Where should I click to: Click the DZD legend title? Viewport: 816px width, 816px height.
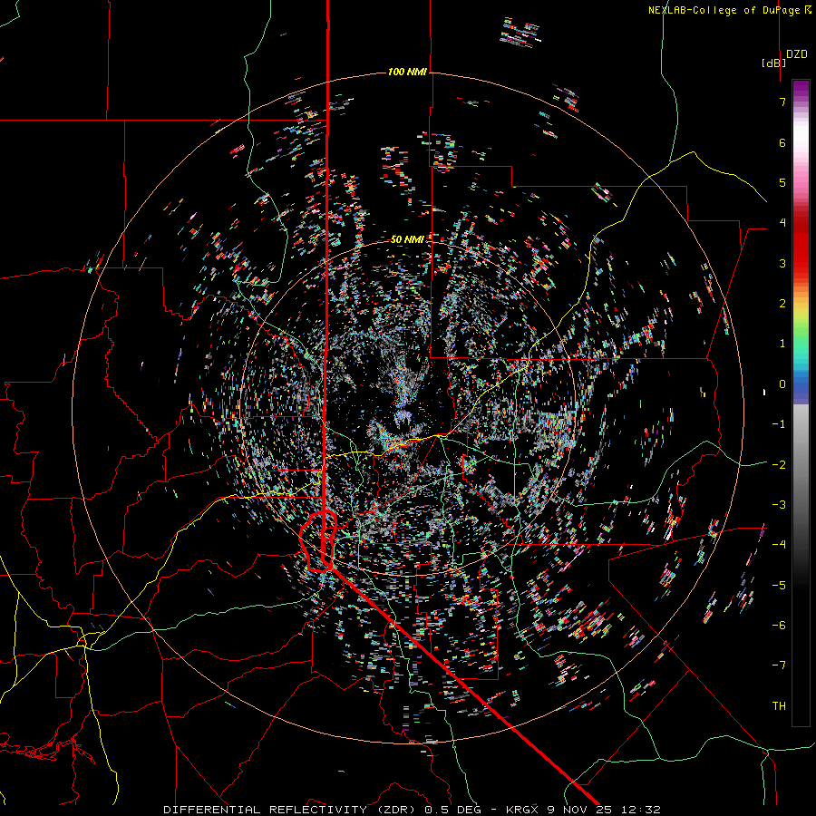(x=797, y=54)
